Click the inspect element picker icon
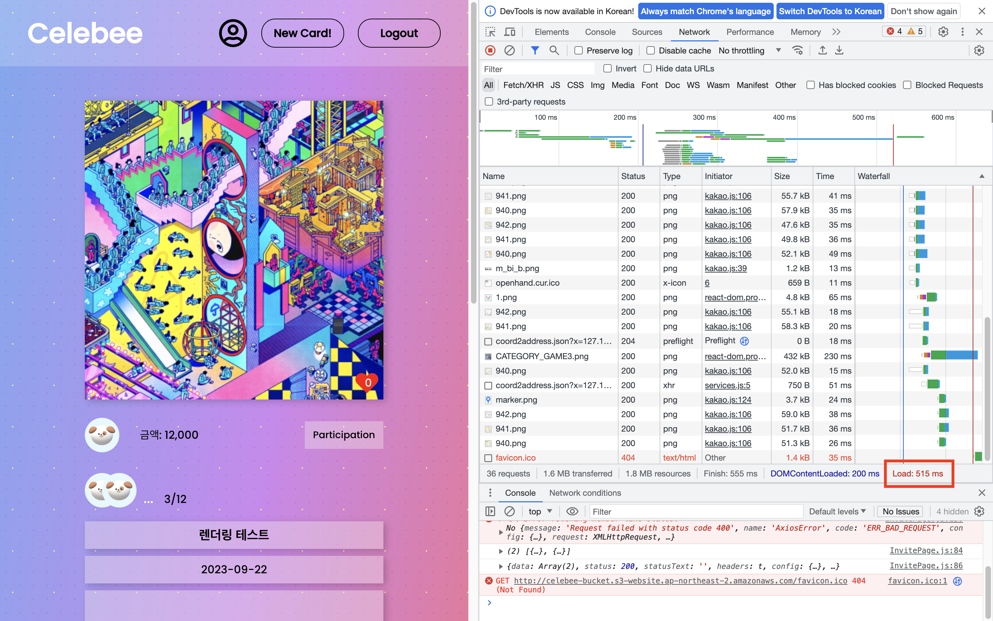Image resolution: width=993 pixels, height=621 pixels. pyautogui.click(x=490, y=32)
